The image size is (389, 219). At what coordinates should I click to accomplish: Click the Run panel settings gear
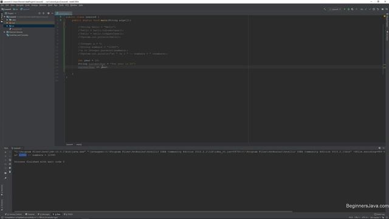point(379,148)
